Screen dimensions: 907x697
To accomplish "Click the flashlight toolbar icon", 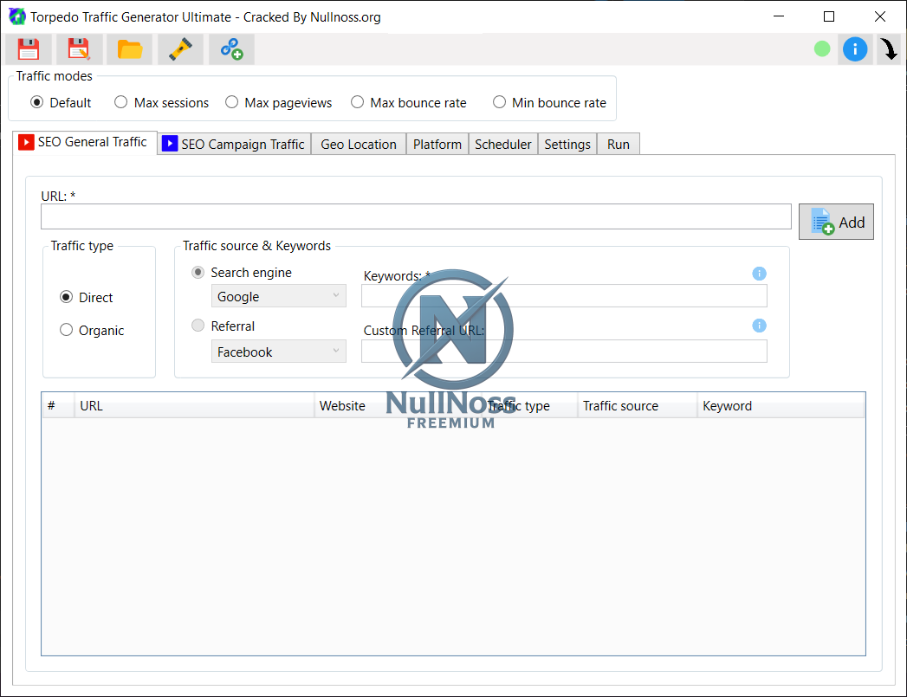I will (x=180, y=49).
